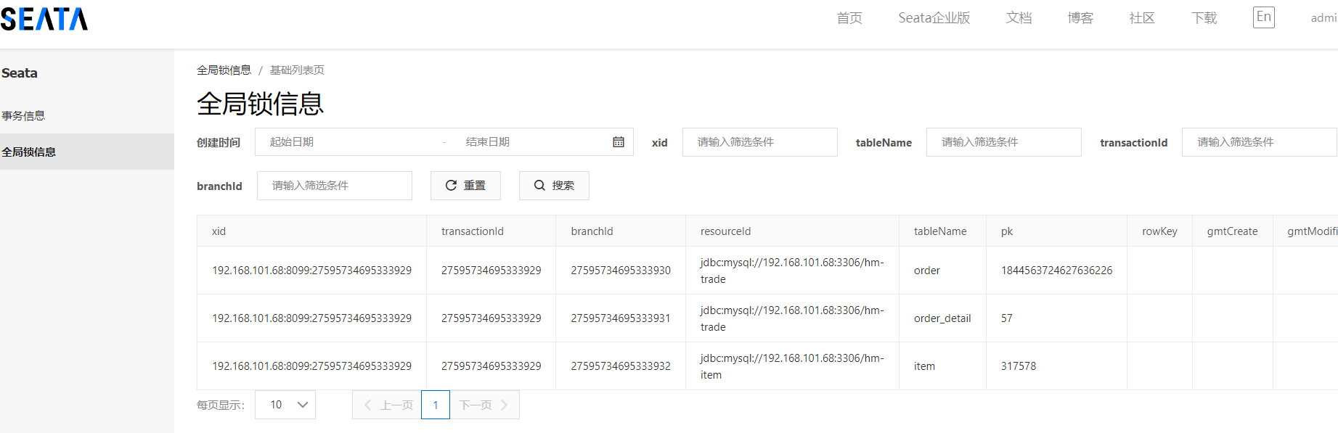Switch language with the En button

pyautogui.click(x=1264, y=17)
